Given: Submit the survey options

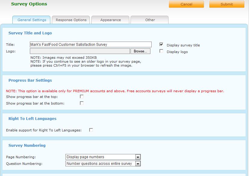Looking at the screenshot, I should pos(227,4).
